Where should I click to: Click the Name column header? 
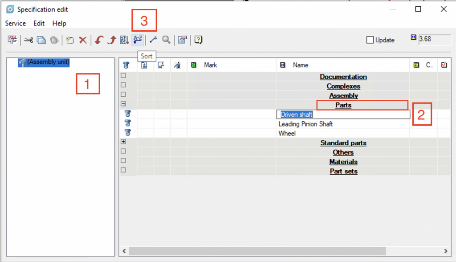click(301, 65)
